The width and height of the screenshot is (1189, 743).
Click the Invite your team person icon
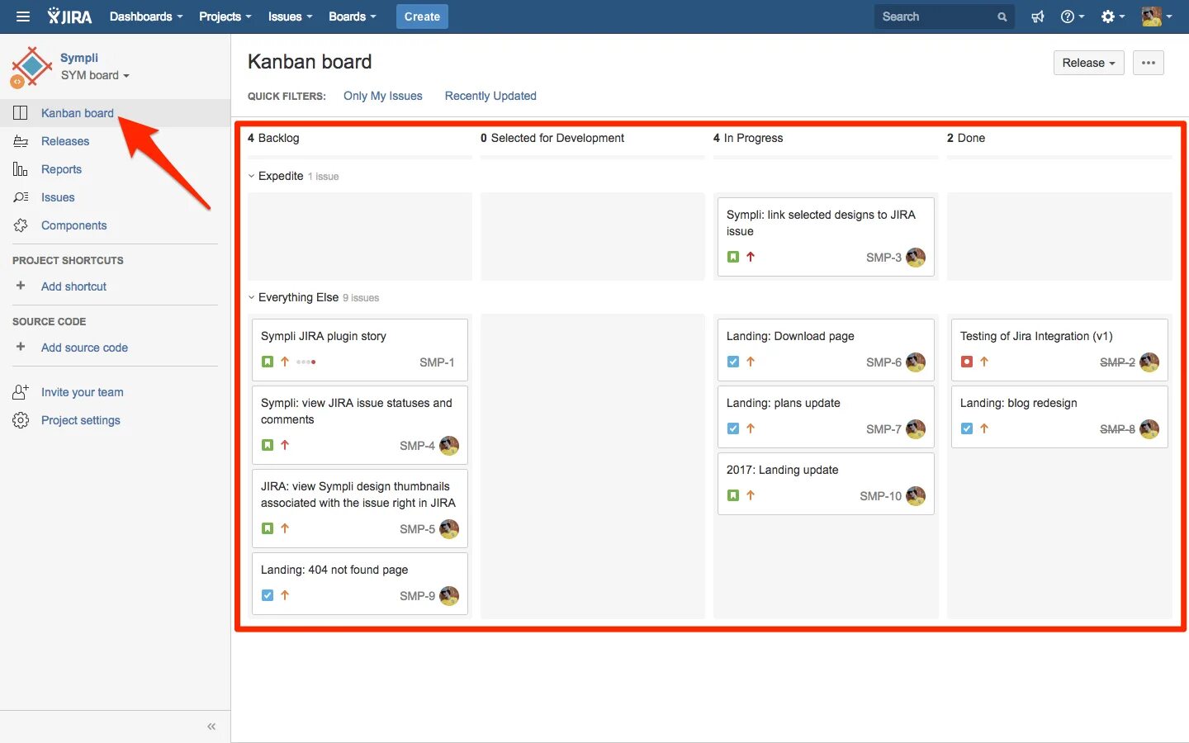coord(21,392)
